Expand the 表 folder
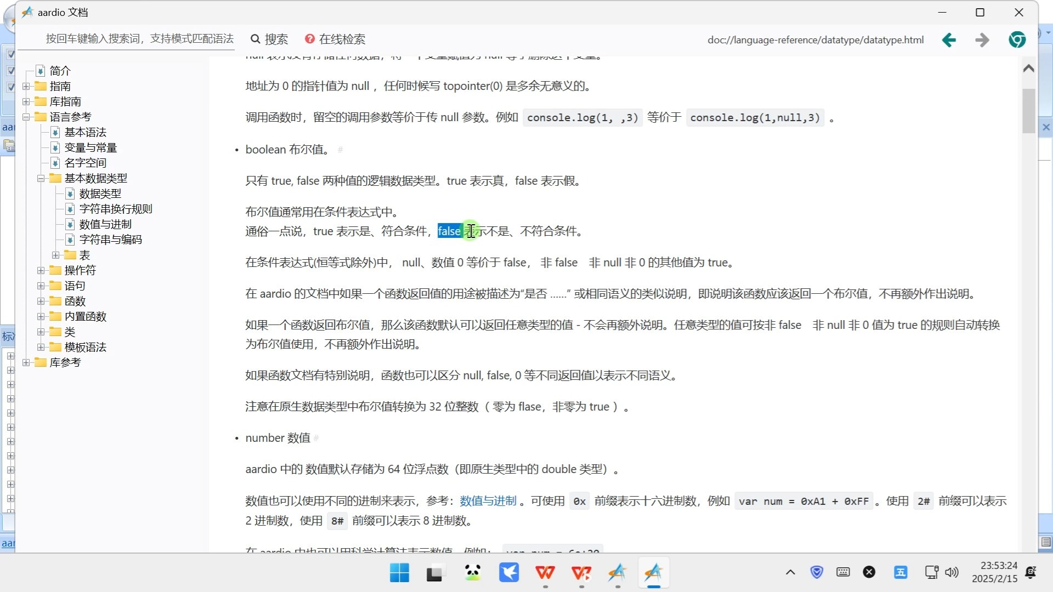Viewport: 1053px width, 592px height. [x=55, y=255]
